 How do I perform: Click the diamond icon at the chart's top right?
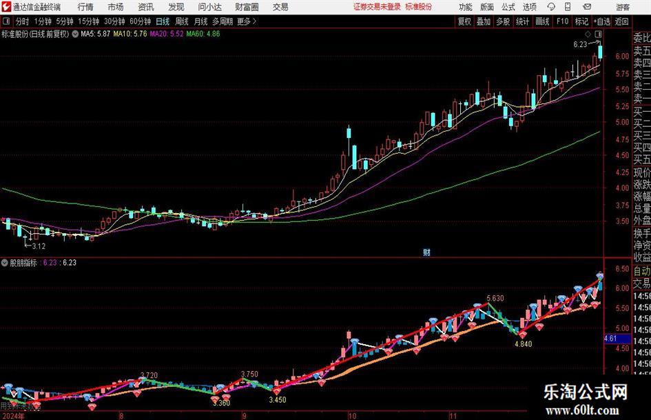click(x=588, y=34)
